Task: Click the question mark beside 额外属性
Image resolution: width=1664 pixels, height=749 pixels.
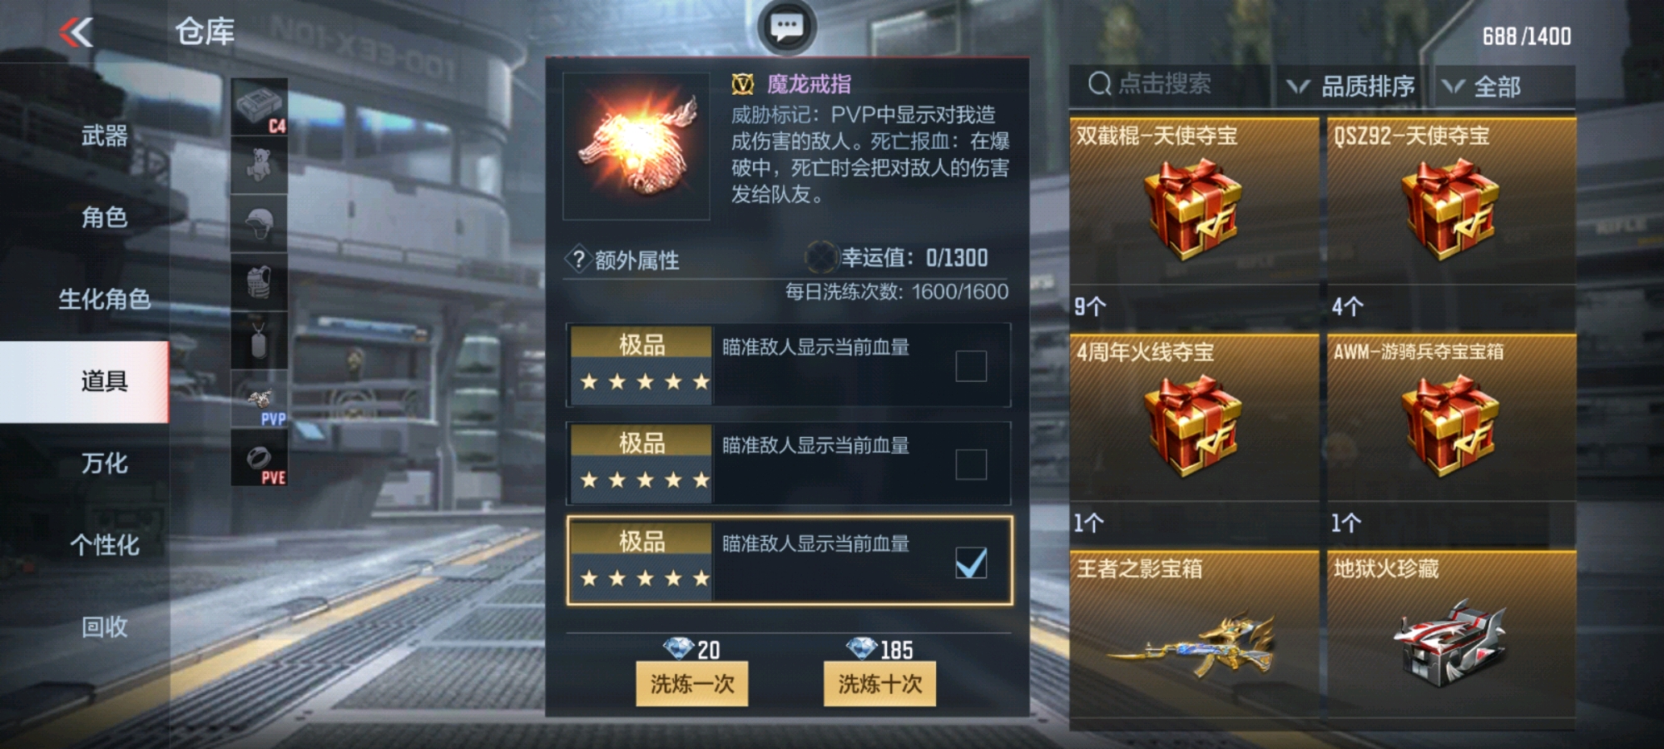Action: pyautogui.click(x=578, y=260)
